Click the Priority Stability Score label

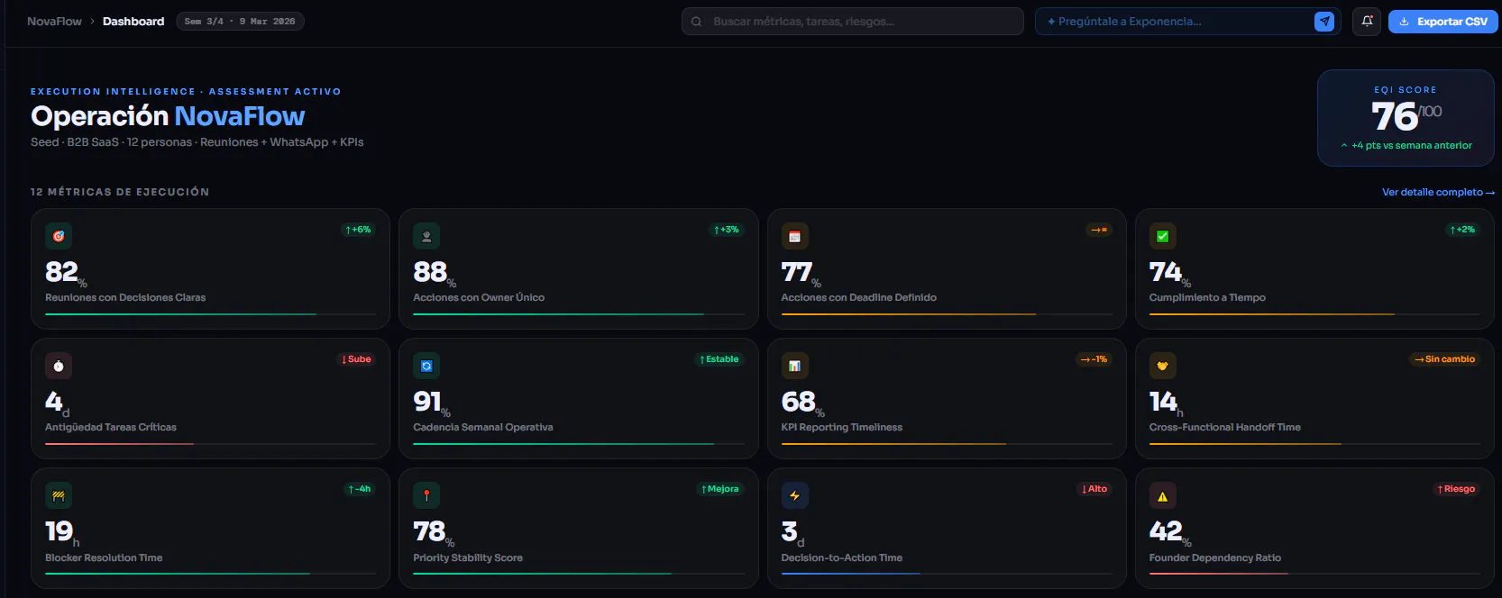468,557
